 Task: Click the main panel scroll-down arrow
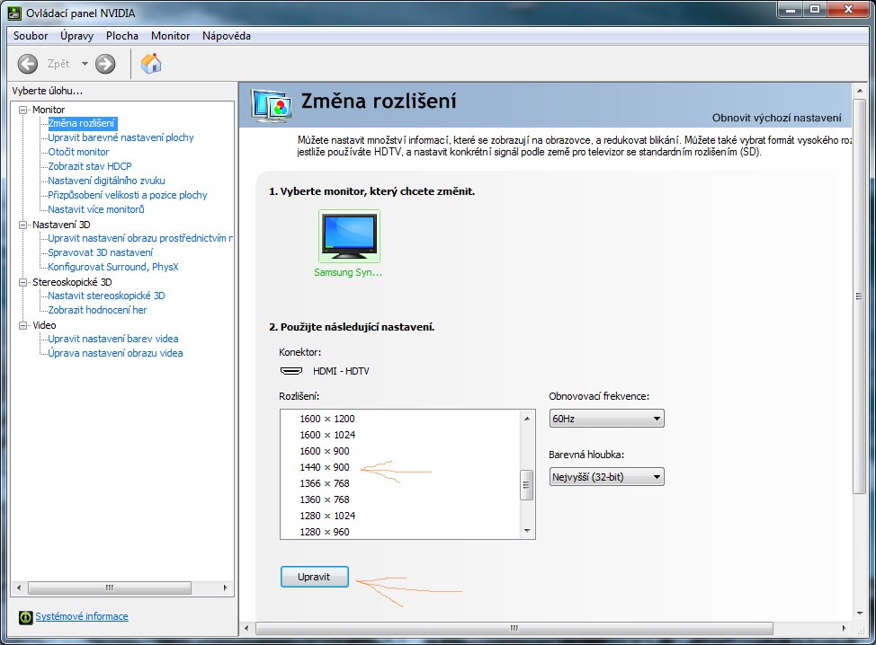[859, 614]
